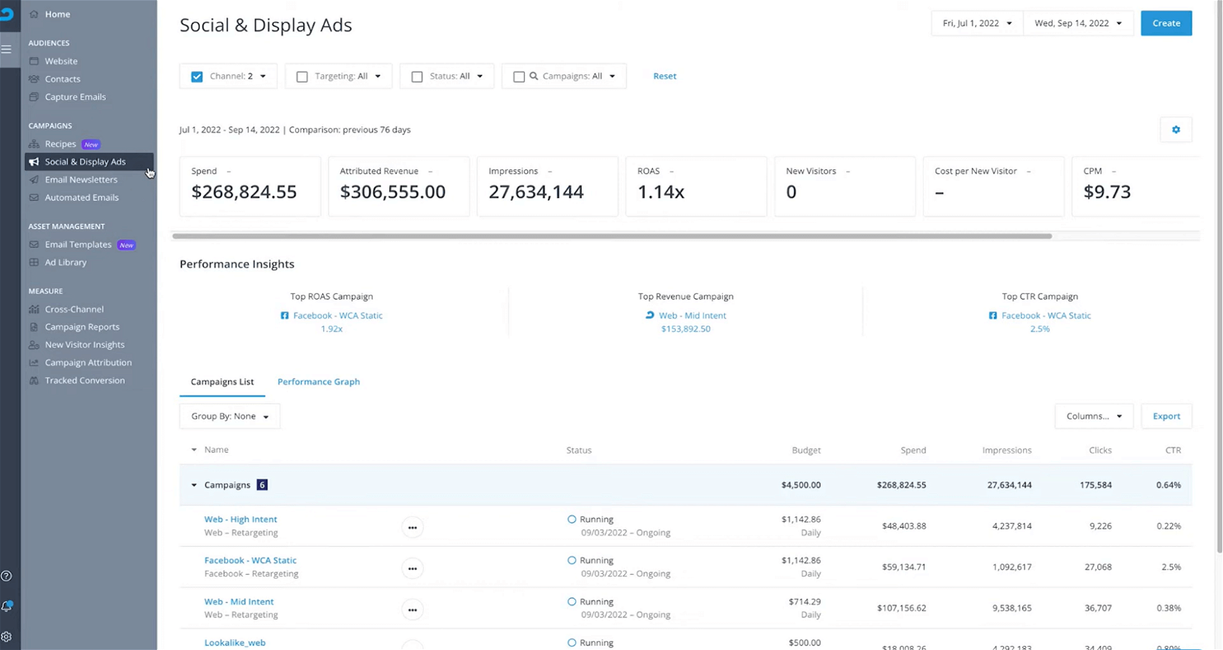Click the Name column sort arrow
Viewport: 1223px width, 650px height.
194,450
